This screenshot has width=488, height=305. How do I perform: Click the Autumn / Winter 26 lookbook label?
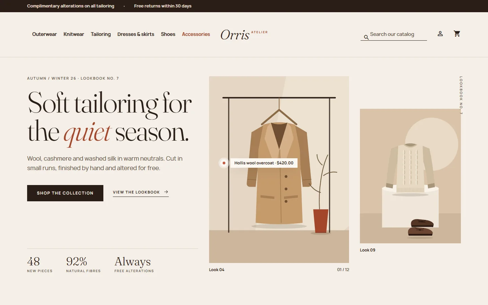(73, 78)
